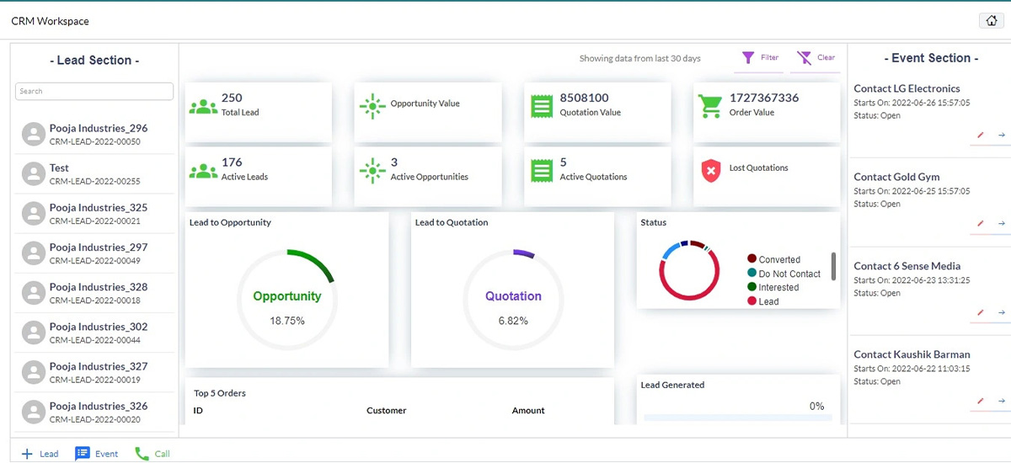This screenshot has height=463, width=1011.
Task: Open Contact LG Electronics event arrow
Action: click(1002, 135)
